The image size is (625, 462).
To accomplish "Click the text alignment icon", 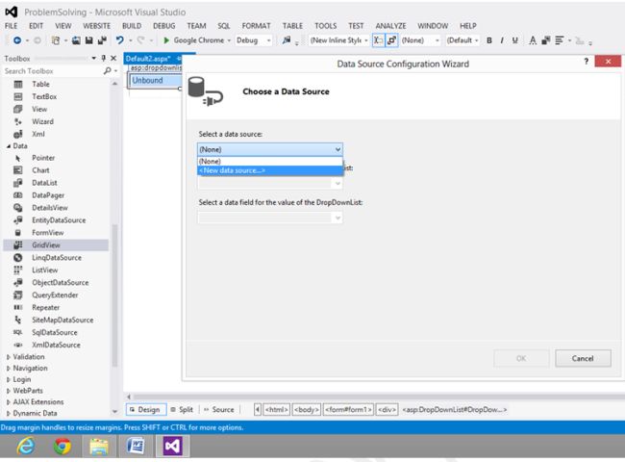I will click(560, 40).
